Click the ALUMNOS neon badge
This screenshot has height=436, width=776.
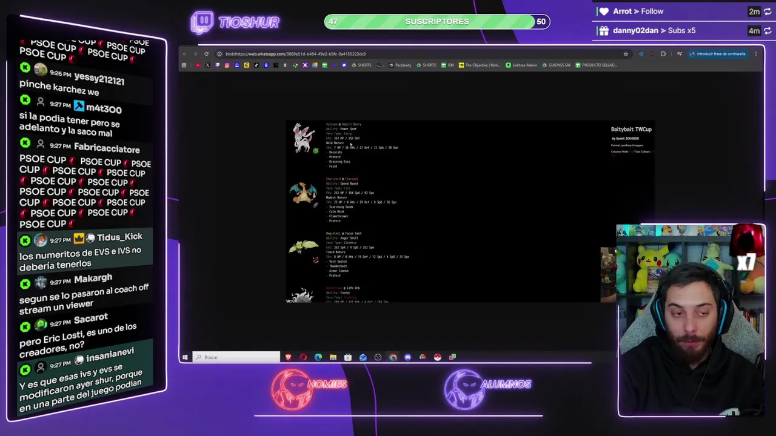(488, 389)
